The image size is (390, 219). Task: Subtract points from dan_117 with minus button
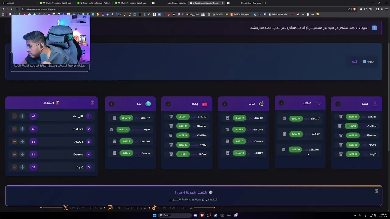click(x=14, y=116)
